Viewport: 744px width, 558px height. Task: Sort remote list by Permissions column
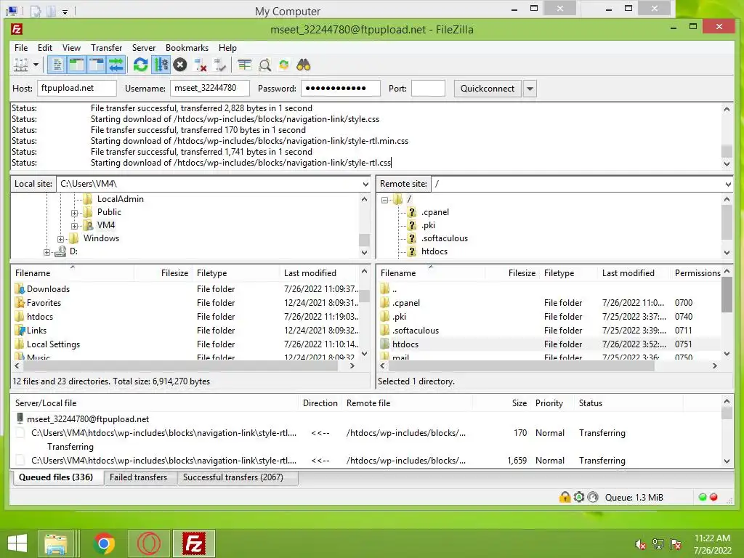(x=697, y=273)
